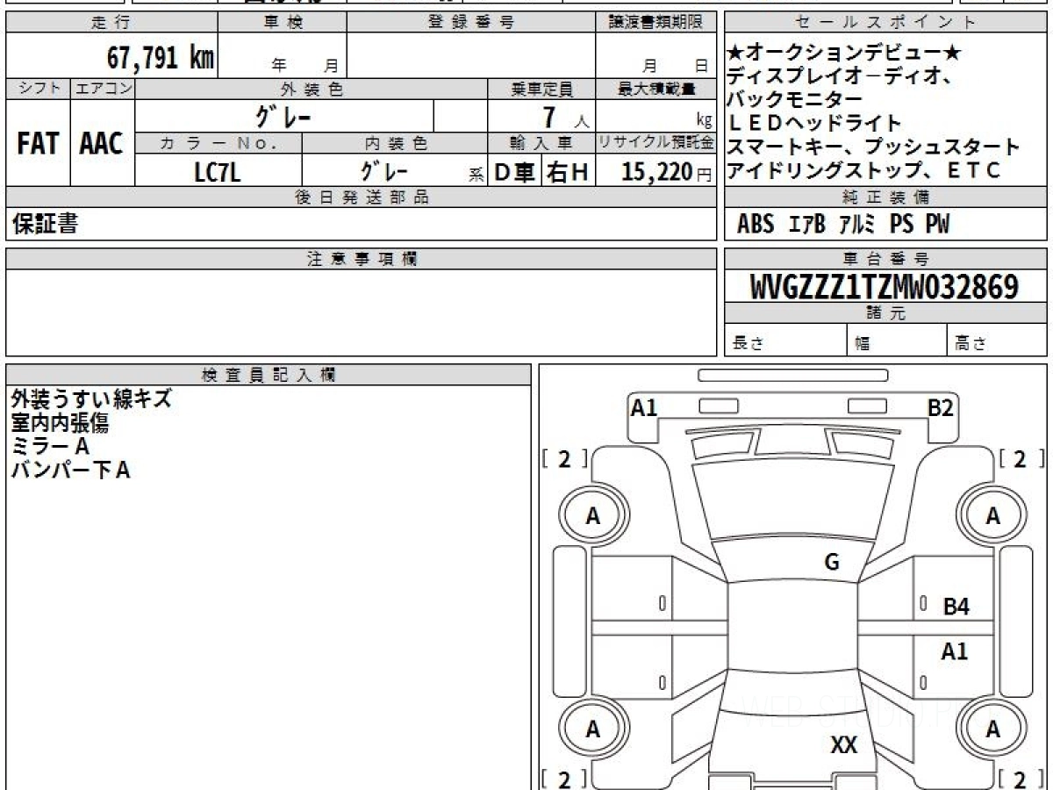The image size is (1053, 790).
Task: Select the LEDヘッドライト sales point line
Action: pyautogui.click(x=815, y=123)
